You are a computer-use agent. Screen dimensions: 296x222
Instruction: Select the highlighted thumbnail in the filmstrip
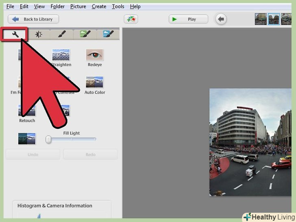coord(274,19)
